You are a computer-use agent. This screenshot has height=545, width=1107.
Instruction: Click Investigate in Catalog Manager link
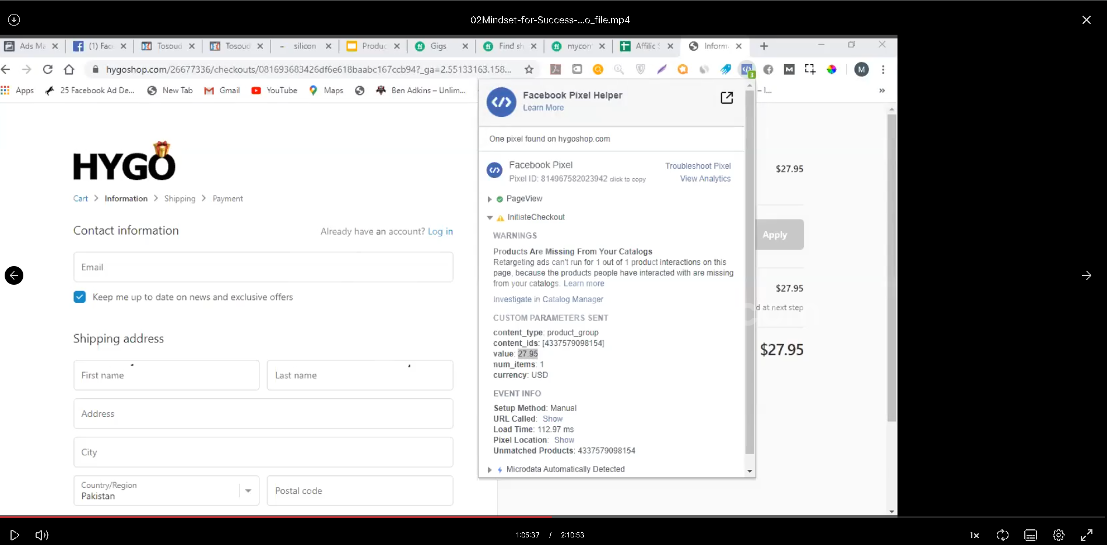coord(548,299)
